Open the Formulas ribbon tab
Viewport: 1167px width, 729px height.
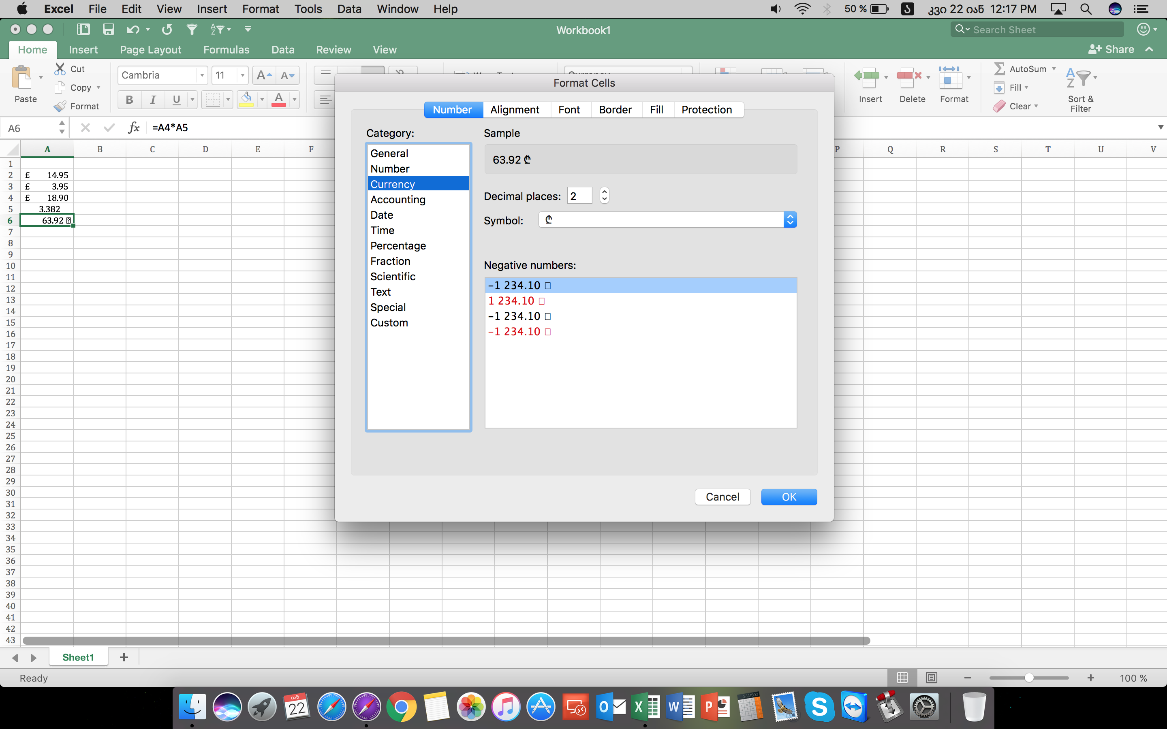click(226, 50)
